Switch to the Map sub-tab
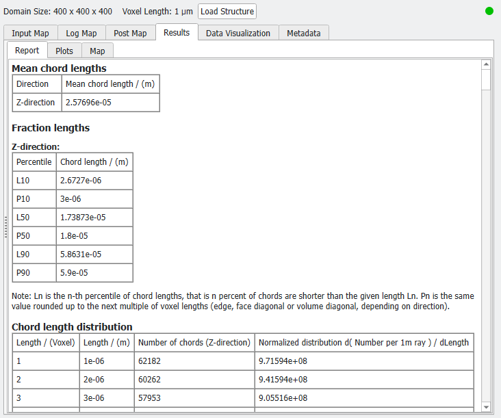This screenshot has height=418, width=501. tap(97, 51)
